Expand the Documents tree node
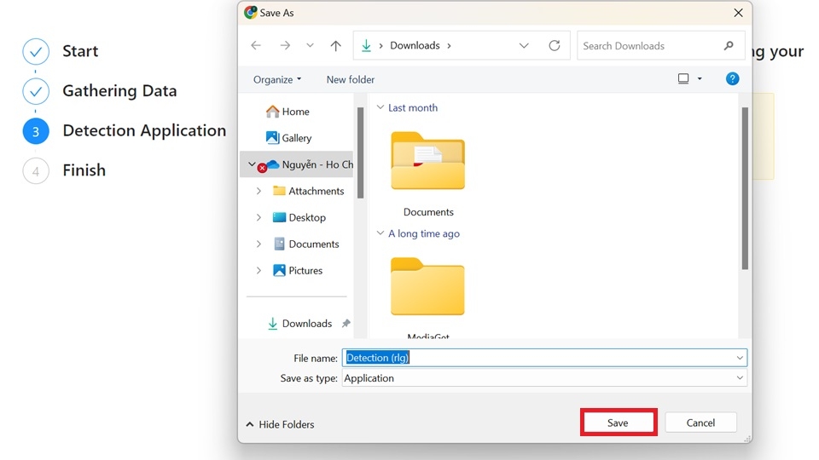Image resolution: width=819 pixels, height=460 pixels. [258, 244]
